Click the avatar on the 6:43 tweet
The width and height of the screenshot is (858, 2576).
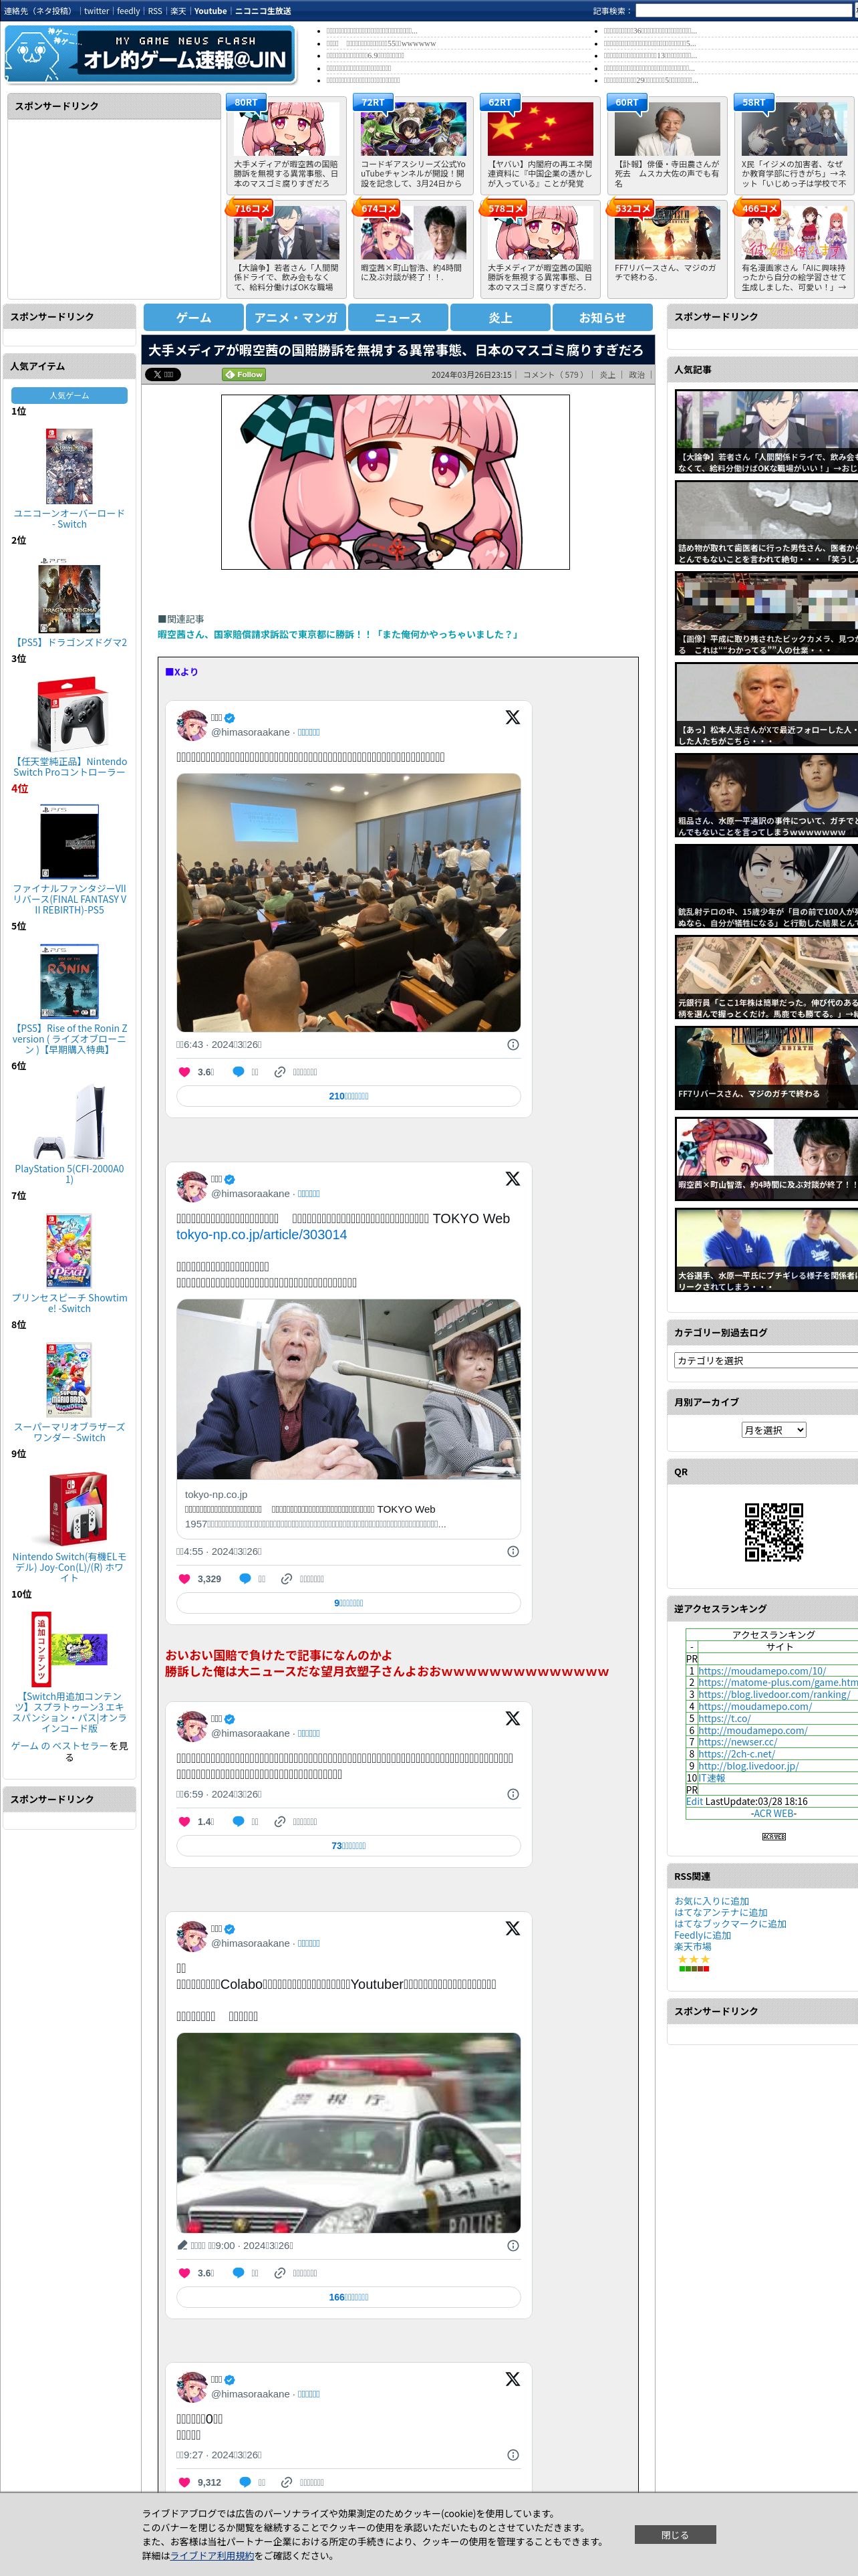tap(192, 725)
